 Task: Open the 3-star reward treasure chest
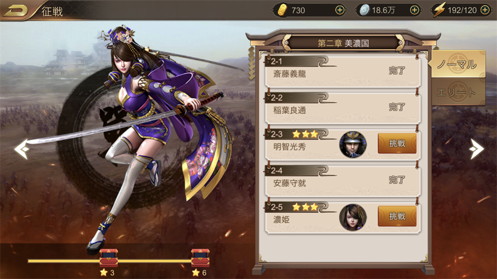click(x=108, y=258)
